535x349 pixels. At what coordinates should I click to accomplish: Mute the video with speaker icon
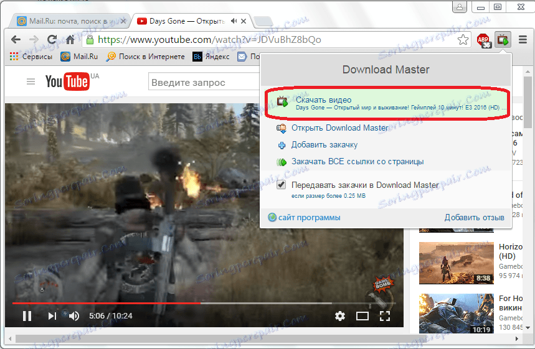pos(74,316)
